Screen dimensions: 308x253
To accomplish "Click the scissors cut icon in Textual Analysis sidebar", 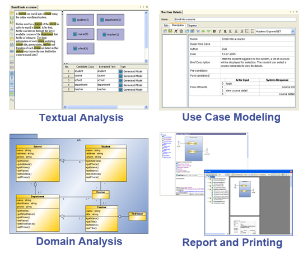I will point(12,29).
